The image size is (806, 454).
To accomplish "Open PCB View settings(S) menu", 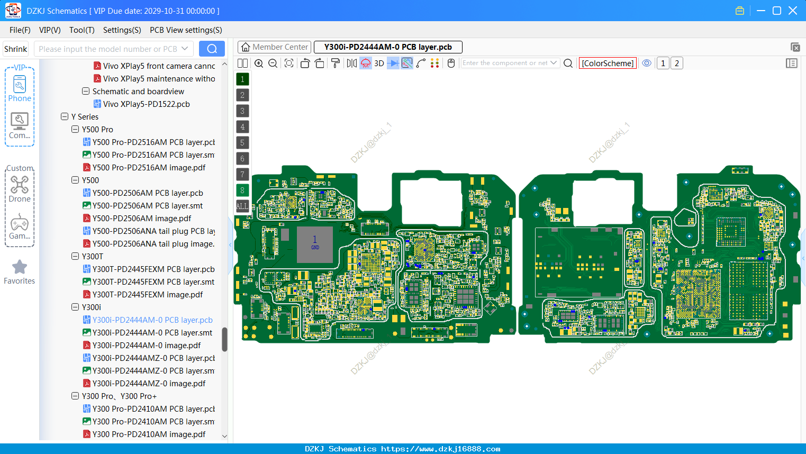I will pyautogui.click(x=186, y=30).
